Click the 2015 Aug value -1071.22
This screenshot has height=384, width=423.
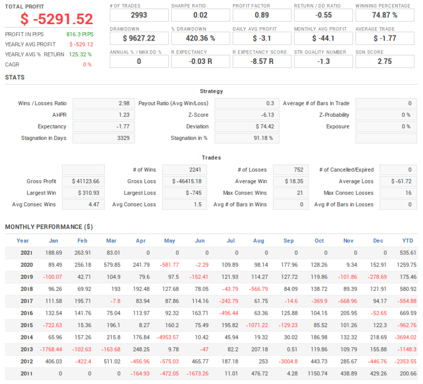[257, 326]
